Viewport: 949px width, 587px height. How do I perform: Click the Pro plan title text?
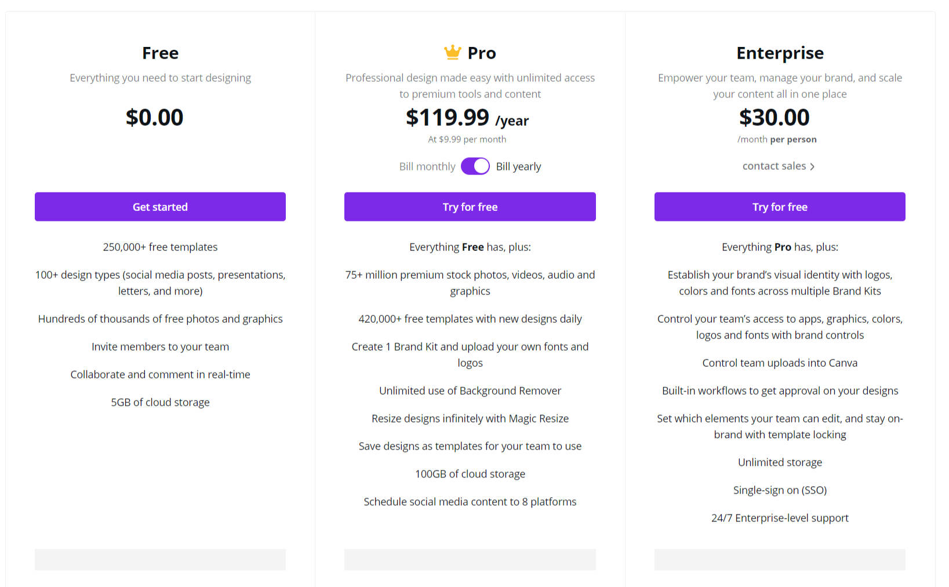point(482,53)
